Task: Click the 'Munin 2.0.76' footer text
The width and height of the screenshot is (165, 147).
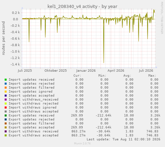Action: (82, 143)
